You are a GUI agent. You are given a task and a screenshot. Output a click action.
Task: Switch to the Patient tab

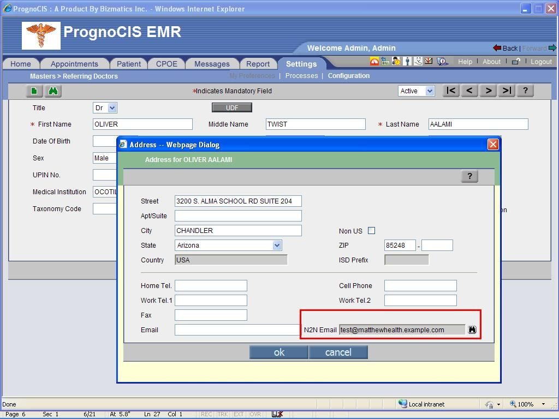[x=129, y=64]
